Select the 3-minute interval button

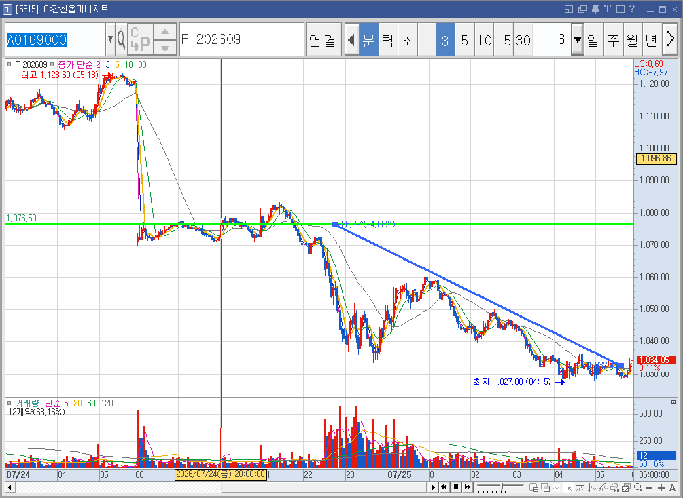point(445,40)
